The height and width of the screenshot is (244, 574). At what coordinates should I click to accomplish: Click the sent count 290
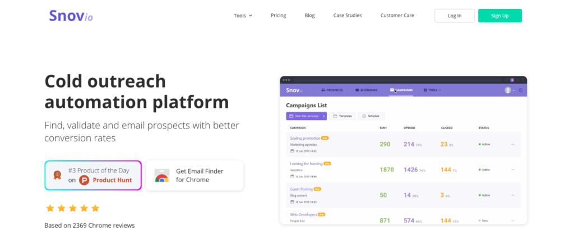click(385, 144)
